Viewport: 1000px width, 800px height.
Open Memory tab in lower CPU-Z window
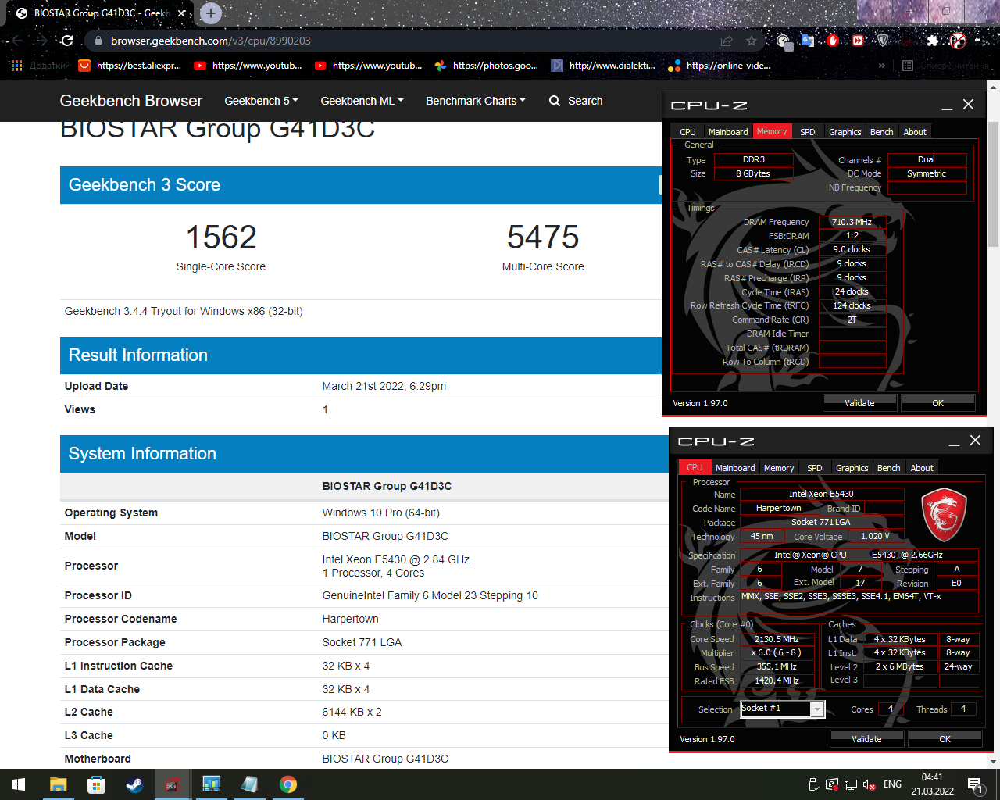tap(779, 468)
